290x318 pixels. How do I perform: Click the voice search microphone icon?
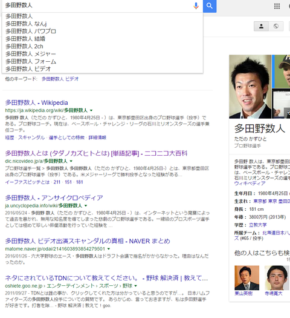[x=196, y=5]
